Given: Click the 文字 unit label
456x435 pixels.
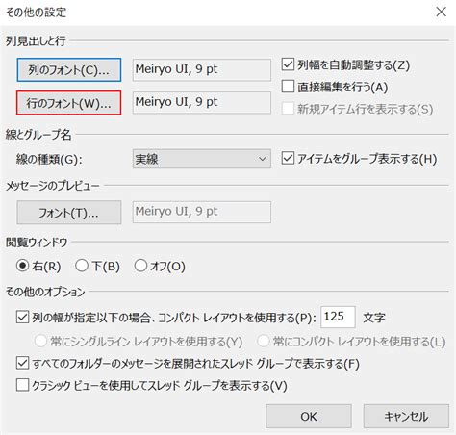Looking at the screenshot, I should click(x=374, y=318).
